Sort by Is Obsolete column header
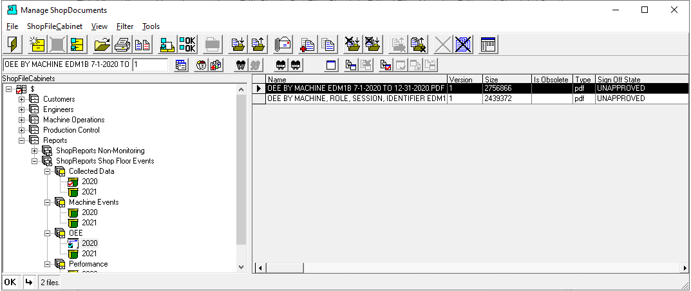This screenshot has height=291, width=691. [x=552, y=79]
